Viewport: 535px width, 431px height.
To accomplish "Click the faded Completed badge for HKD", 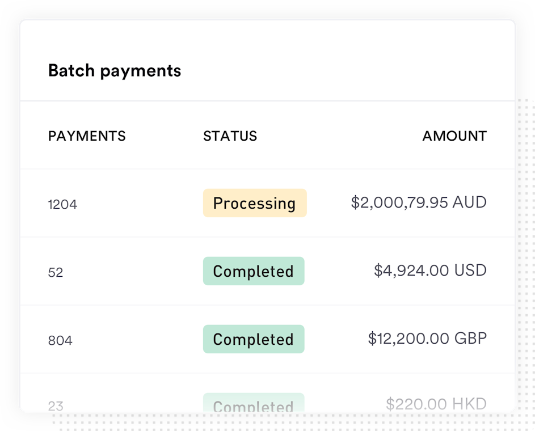I will click(x=254, y=405).
